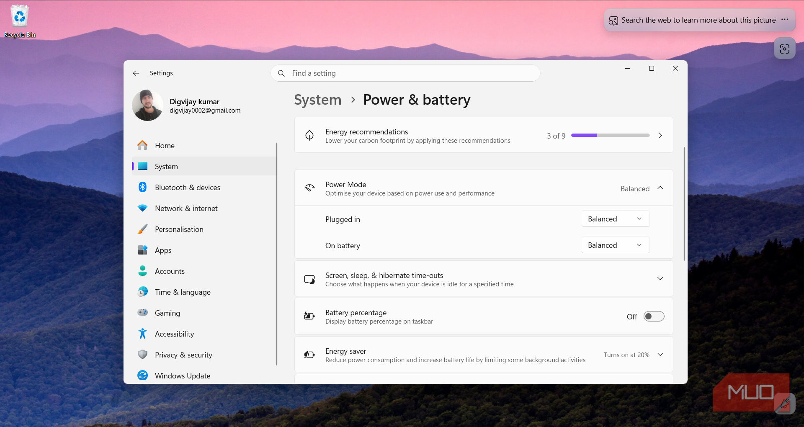Open the Apps settings page
This screenshot has height=427, width=804.
pos(204,250)
